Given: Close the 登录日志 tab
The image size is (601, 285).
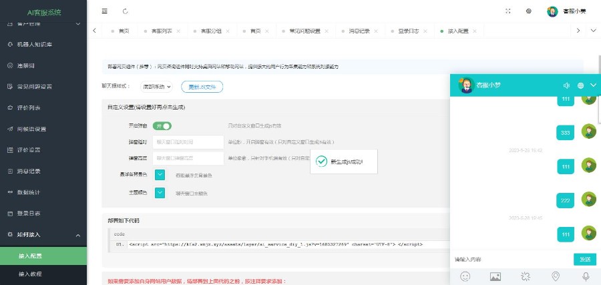Looking at the screenshot, I should [425, 31].
